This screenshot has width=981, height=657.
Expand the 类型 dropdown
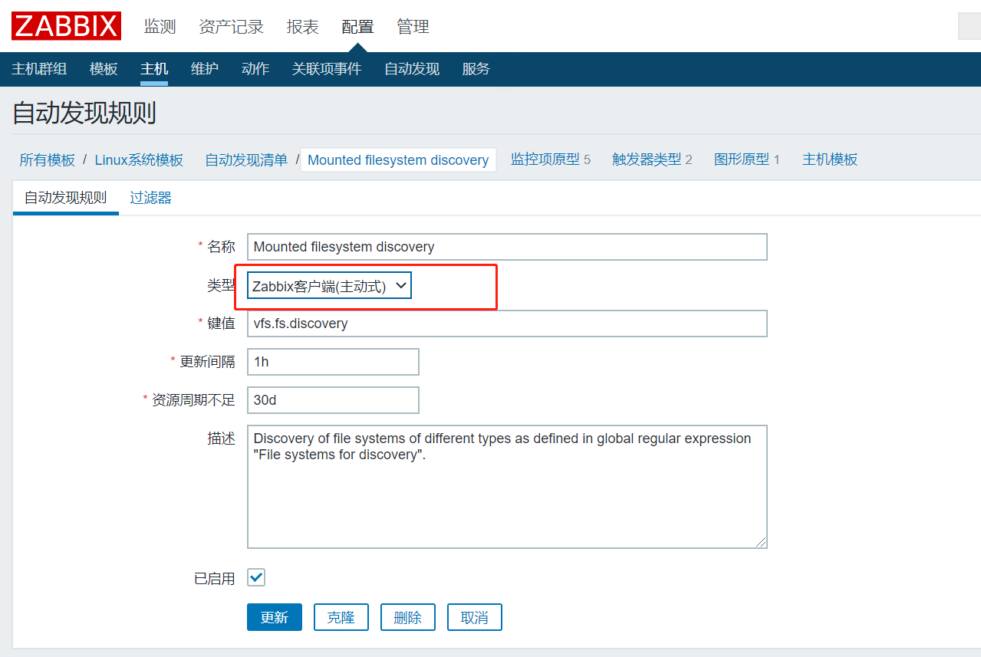coord(329,286)
